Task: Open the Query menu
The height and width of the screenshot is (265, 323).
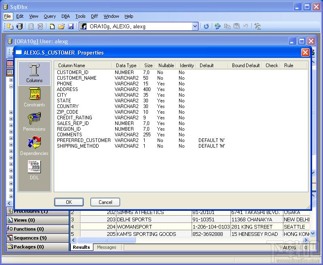Action: click(x=50, y=16)
